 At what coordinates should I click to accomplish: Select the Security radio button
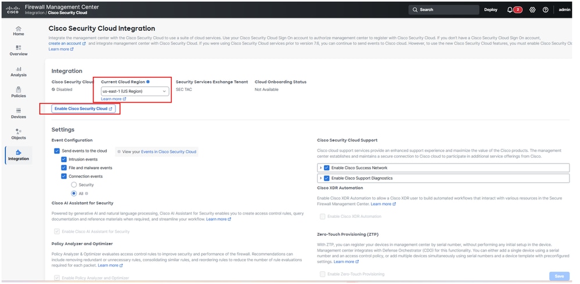[x=74, y=184]
